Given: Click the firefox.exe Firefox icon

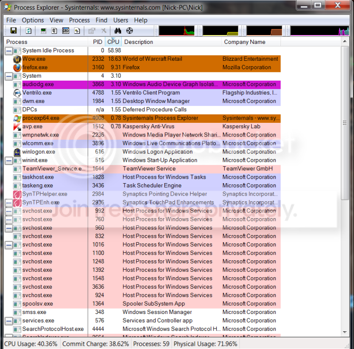Looking at the screenshot, I should [17, 67].
